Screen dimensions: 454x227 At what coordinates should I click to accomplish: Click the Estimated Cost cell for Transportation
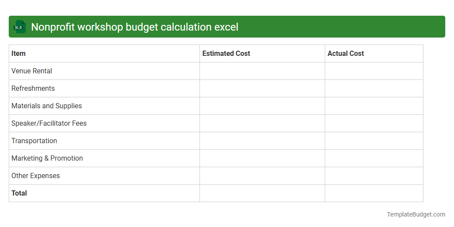point(262,141)
